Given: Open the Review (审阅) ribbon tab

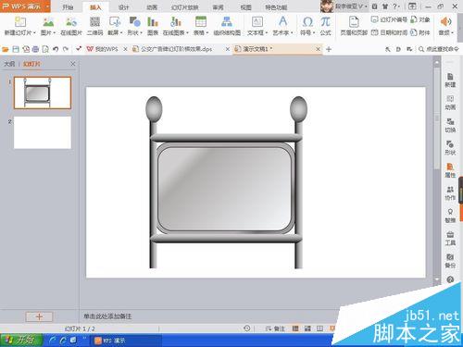Looking at the screenshot, I should tap(218, 7).
